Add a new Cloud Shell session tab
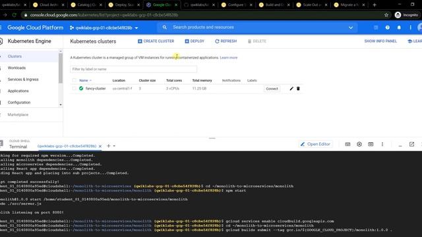This screenshot has height=237, width=422. (x=108, y=146)
